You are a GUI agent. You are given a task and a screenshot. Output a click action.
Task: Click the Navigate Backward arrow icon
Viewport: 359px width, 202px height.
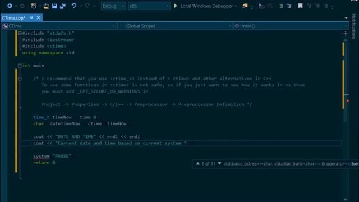click(10, 6)
